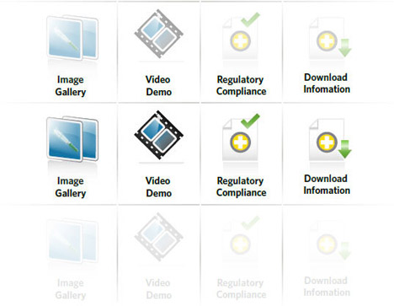Click the middle-row Download Infomation text label
The height and width of the screenshot is (306, 394).
pos(327,185)
